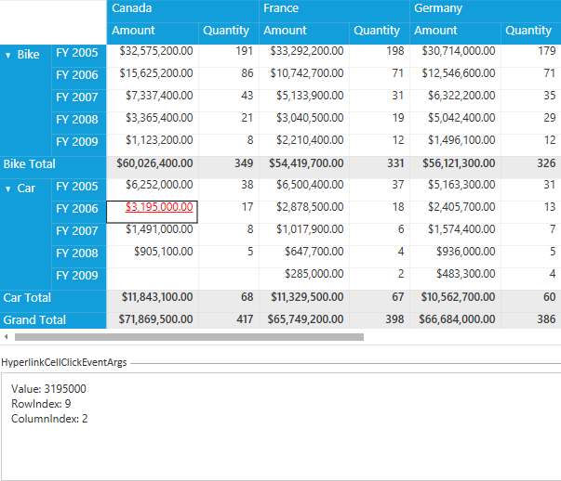Click the $6,500,400.00 cell
Viewport: 561px width, 481px height.
point(304,189)
